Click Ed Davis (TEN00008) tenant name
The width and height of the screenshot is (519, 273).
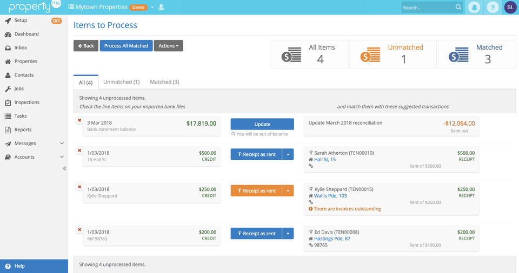point(337,232)
